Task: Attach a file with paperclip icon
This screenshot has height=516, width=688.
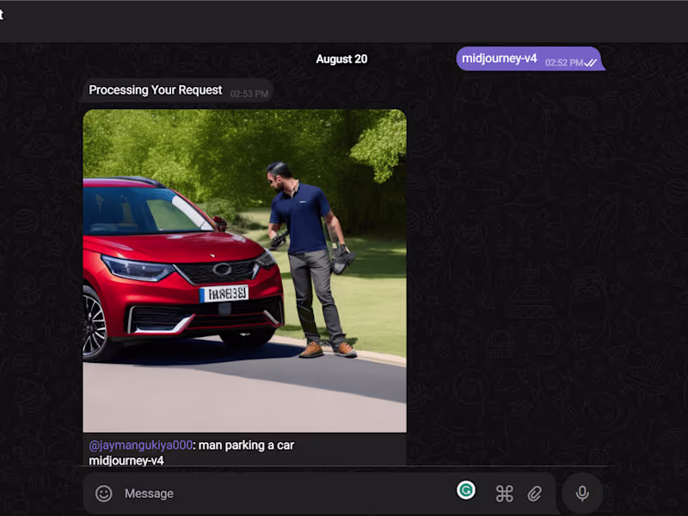Action: [534, 494]
